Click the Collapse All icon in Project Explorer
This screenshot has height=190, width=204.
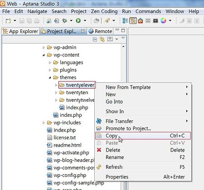pos(95,39)
